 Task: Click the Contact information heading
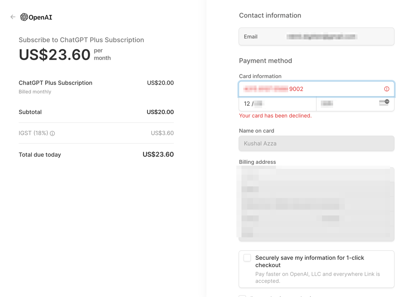[270, 16]
